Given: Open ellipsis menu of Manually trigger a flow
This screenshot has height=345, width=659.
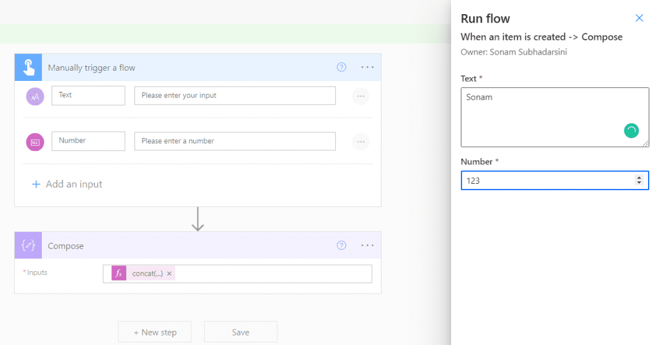Looking at the screenshot, I should [367, 67].
